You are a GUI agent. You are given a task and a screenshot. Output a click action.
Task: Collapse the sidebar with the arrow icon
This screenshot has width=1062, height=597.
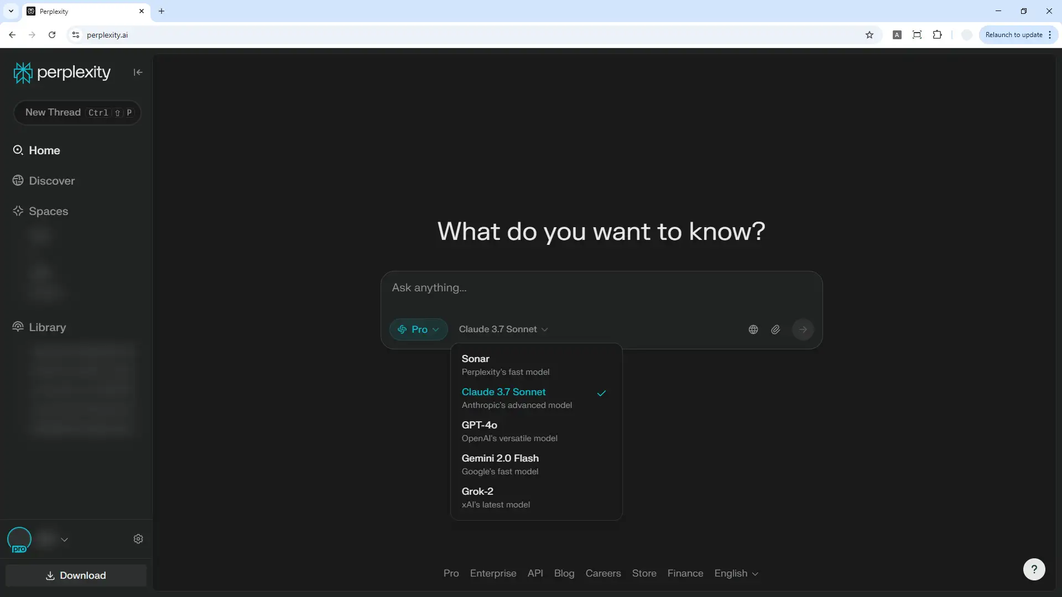tap(138, 72)
